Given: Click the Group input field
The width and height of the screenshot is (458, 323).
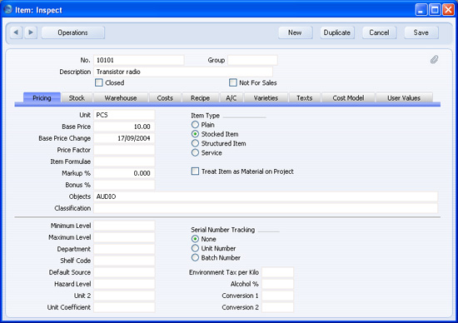Looking at the screenshot, I should coord(252,60).
